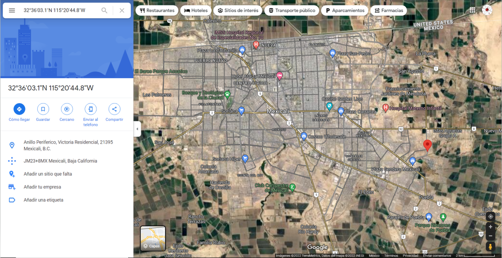Switch map layers with Capas thumbnail
Viewport: 502px width, 258px height.
click(x=153, y=239)
